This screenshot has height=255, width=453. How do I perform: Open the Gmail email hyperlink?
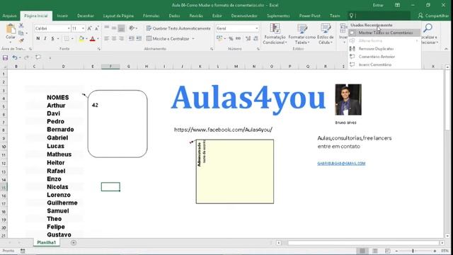(341, 164)
